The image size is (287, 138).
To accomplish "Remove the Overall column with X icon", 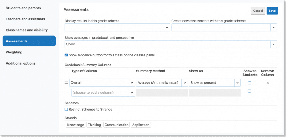I will (x=267, y=83).
